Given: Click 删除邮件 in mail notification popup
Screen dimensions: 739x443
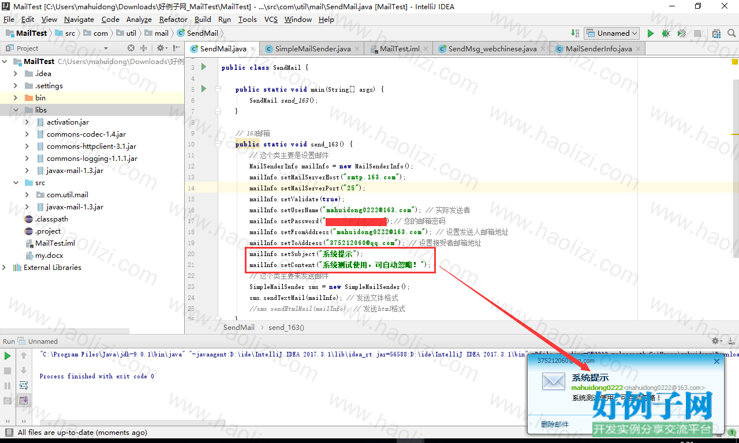Looking at the screenshot, I should (x=554, y=424).
